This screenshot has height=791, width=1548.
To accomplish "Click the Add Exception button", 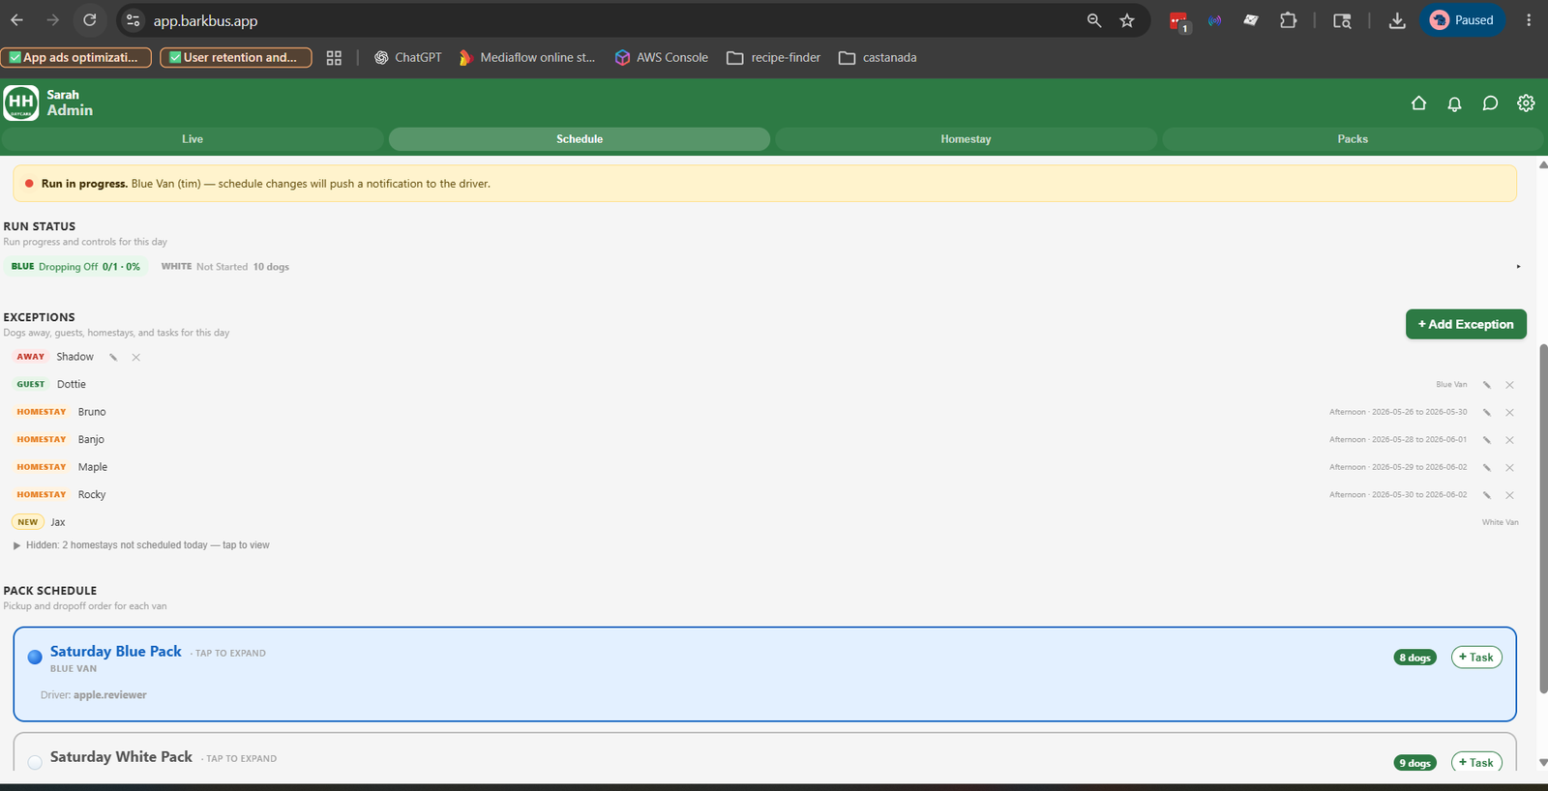I will click(1466, 324).
